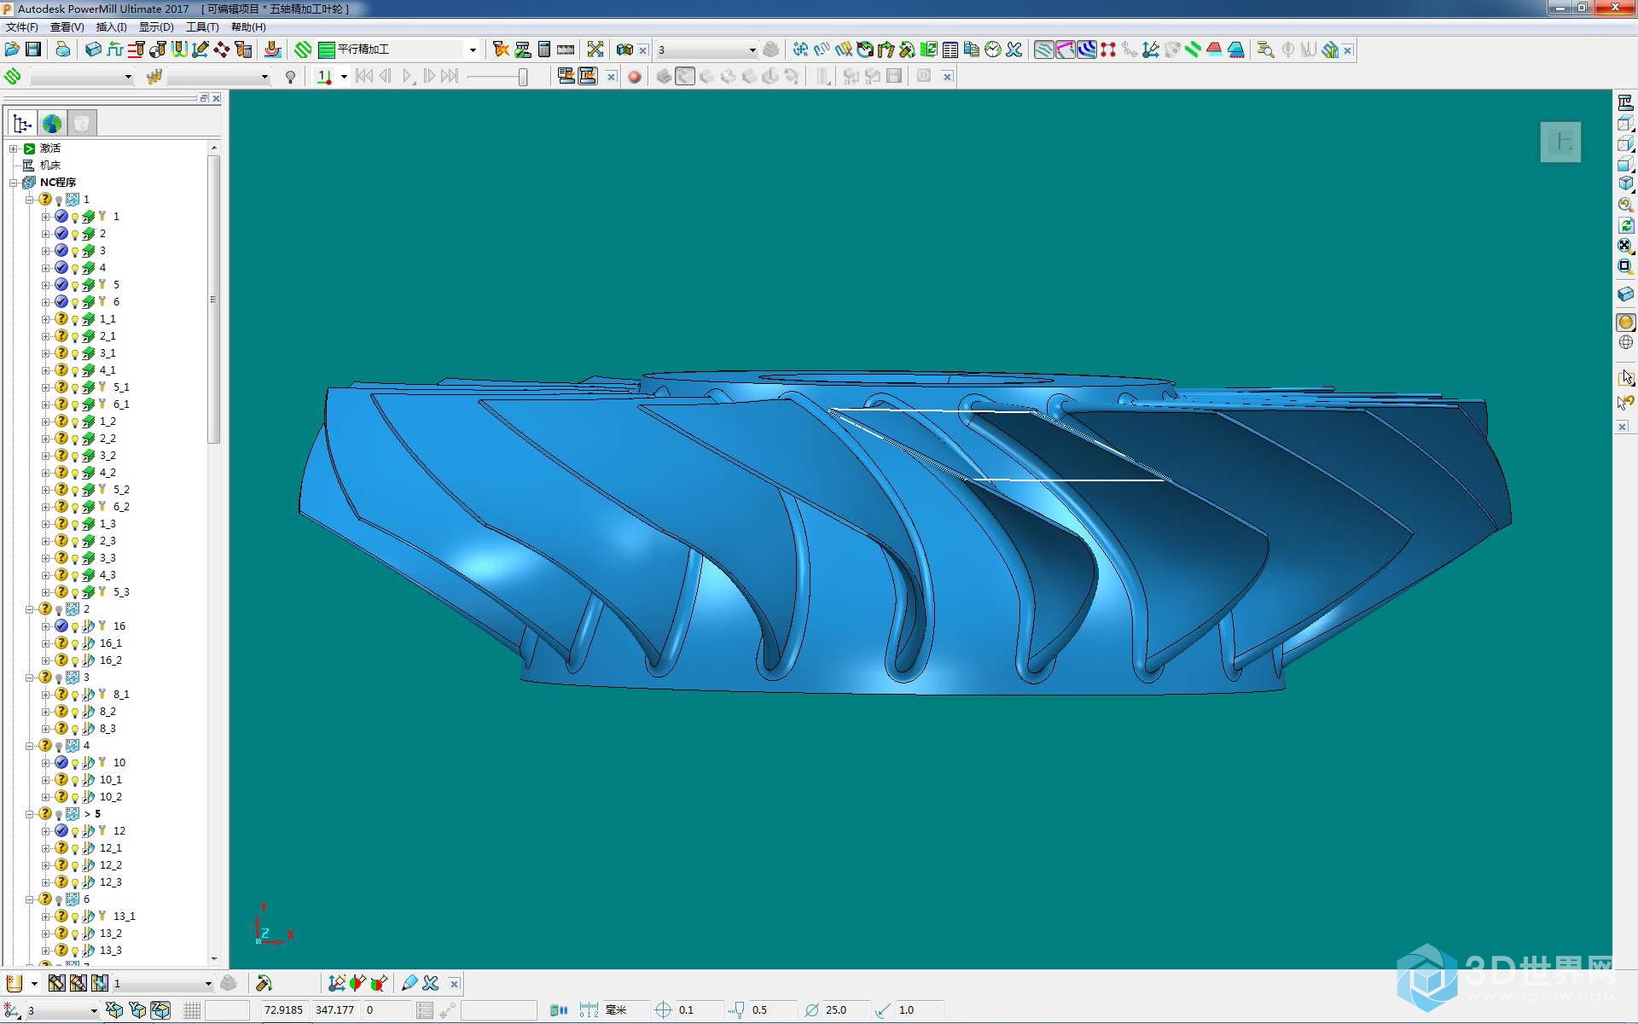This screenshot has width=1638, height=1024.
Task: Click the simulation step forward button
Action: (x=429, y=77)
